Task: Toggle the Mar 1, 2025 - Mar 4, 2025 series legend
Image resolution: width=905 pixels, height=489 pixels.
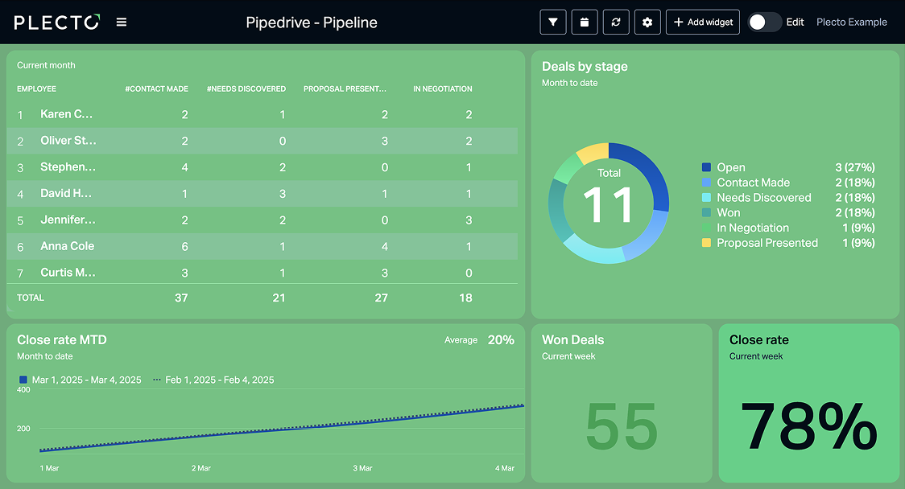Action: pyautogui.click(x=81, y=380)
